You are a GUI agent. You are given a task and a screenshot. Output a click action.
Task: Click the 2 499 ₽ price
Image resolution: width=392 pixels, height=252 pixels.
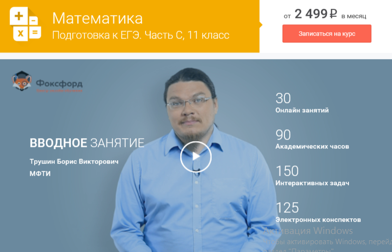pos(316,14)
